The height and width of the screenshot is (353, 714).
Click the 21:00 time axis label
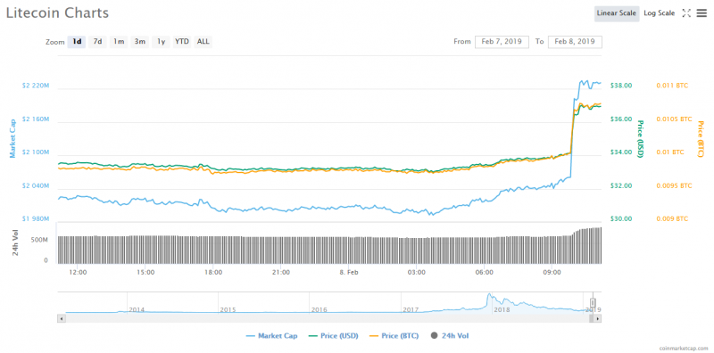pos(281,273)
